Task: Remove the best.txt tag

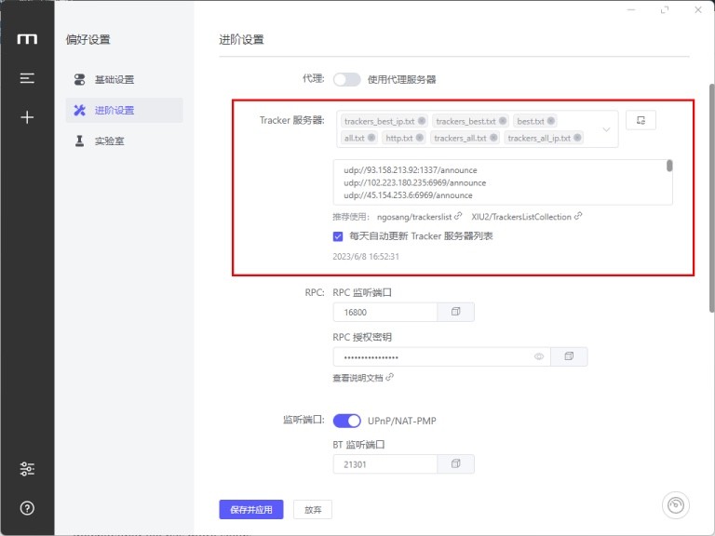Action: tap(551, 121)
